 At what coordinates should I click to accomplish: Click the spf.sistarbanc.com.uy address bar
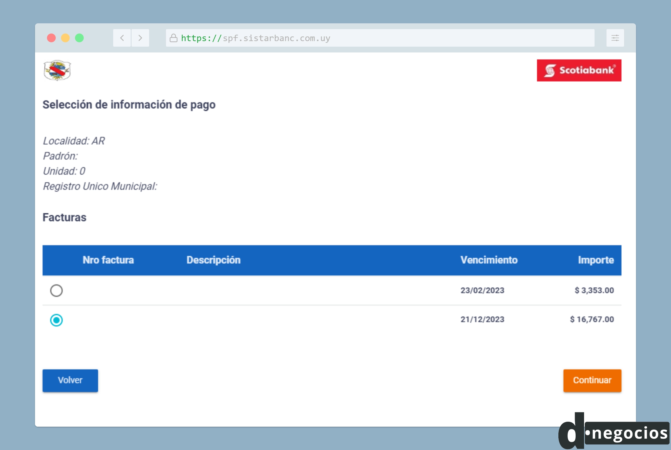380,38
